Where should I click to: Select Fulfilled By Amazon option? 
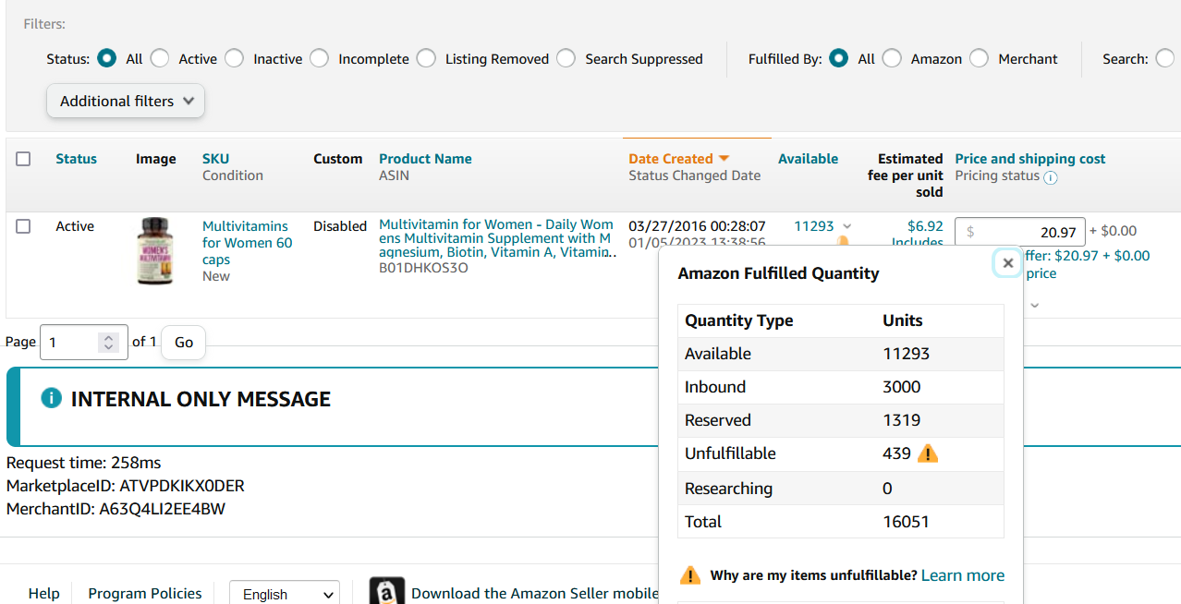pos(892,58)
